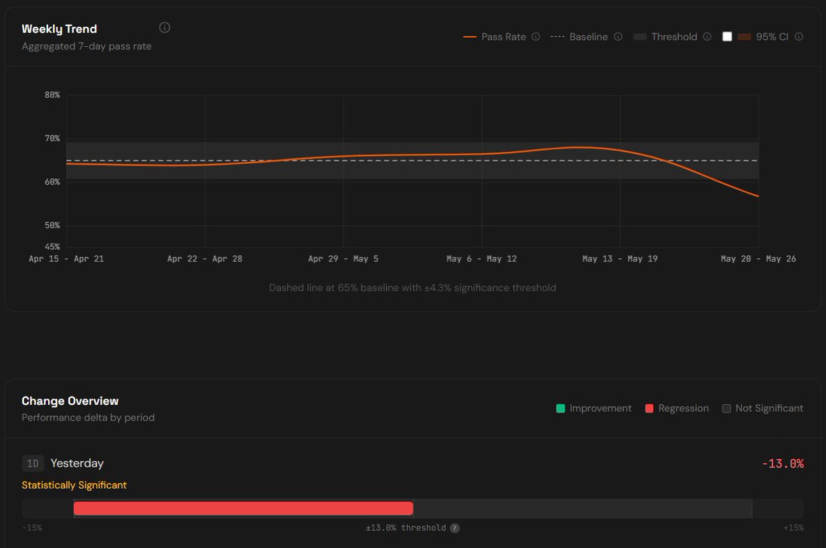Click the May 6 - May 12 axis label

pyautogui.click(x=482, y=258)
